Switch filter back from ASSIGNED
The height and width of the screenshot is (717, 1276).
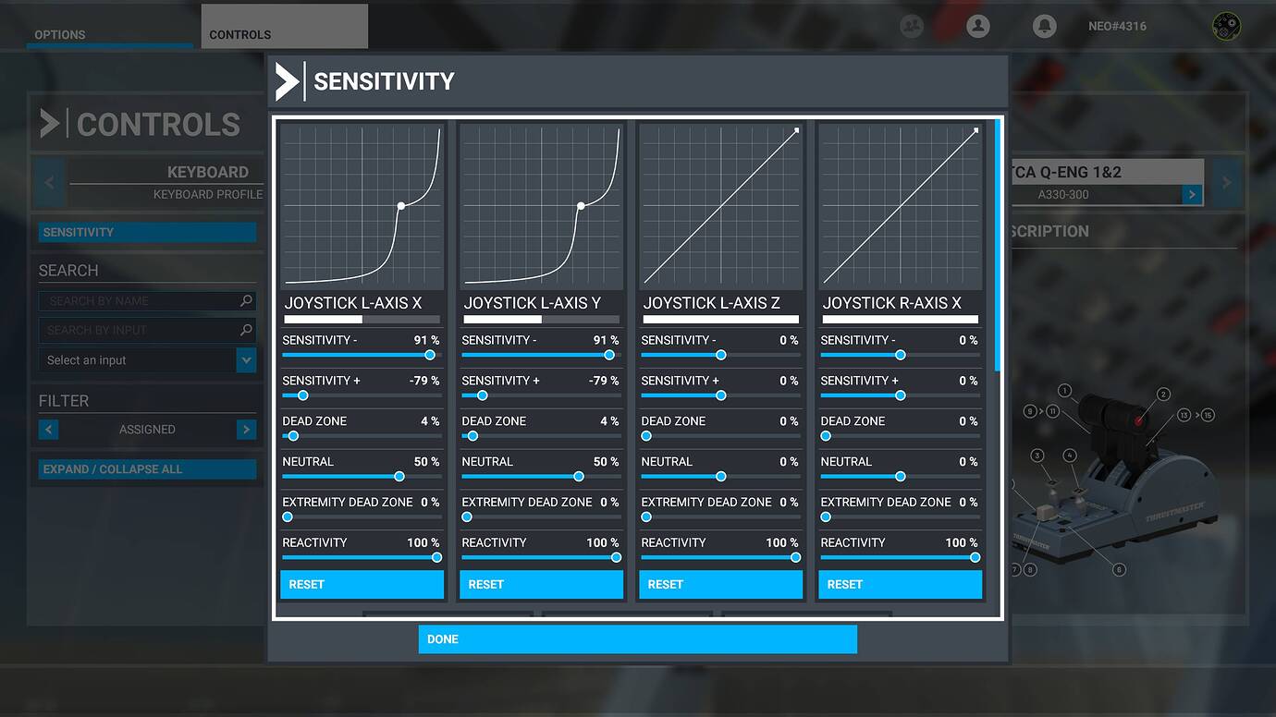point(49,430)
